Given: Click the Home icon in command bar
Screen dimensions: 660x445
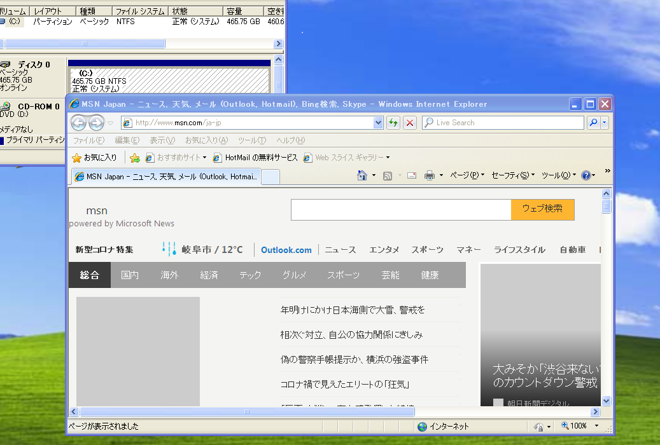Looking at the screenshot, I should pyautogui.click(x=362, y=175).
